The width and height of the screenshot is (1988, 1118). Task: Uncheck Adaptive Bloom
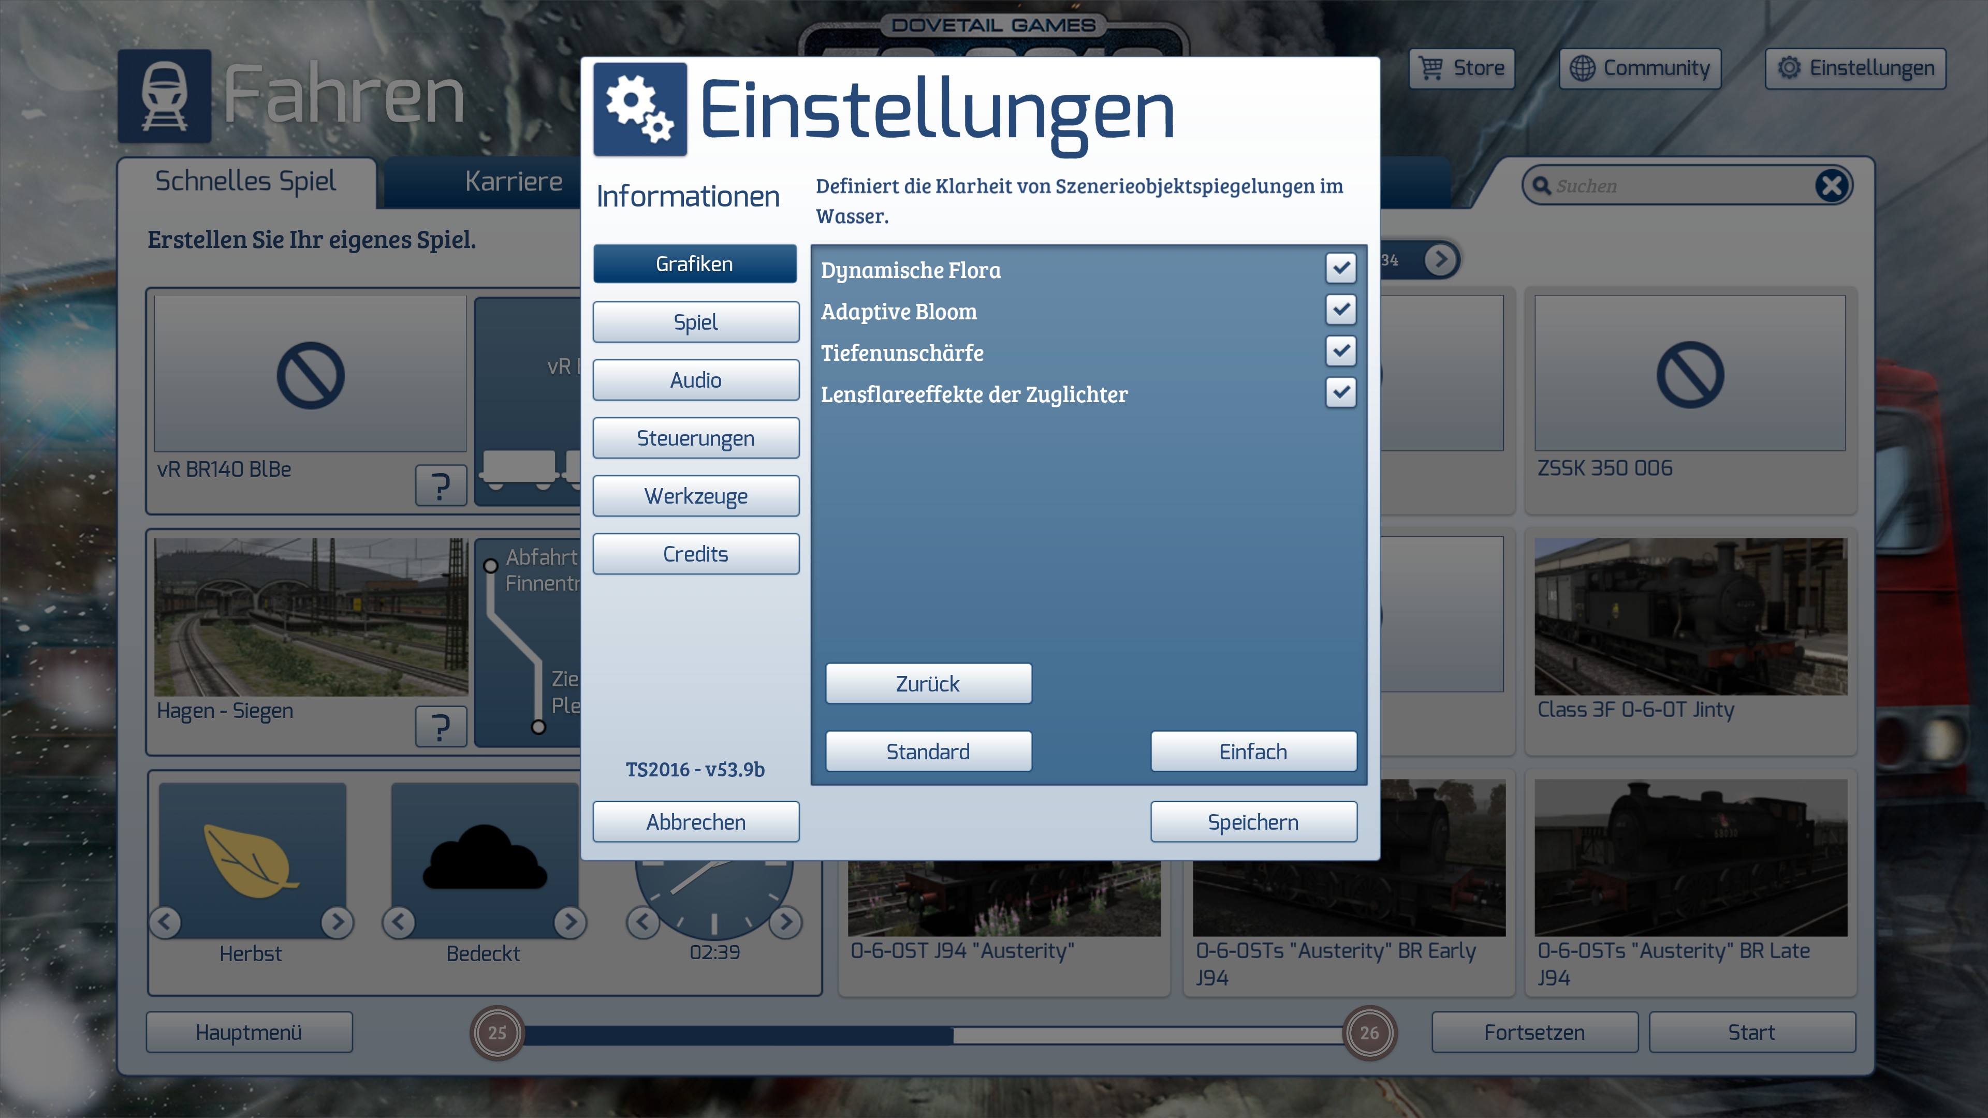[1340, 310]
